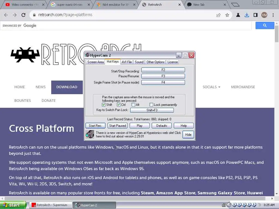This screenshot has width=279, height=209.
Task: Go to the HOME page link
Action: click(x=20, y=87)
